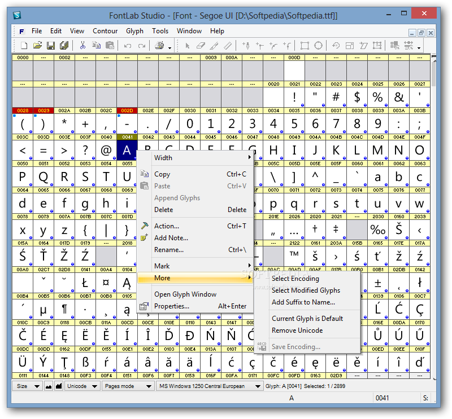
Task: Open the toolbar options arrow at far right
Action: [419, 48]
